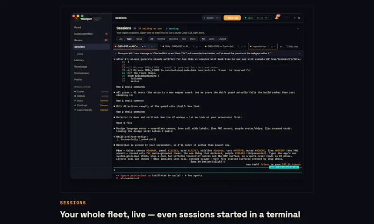Click the option-key icon on repositories tab
This screenshot has width=374, height=224.
[x=268, y=46]
